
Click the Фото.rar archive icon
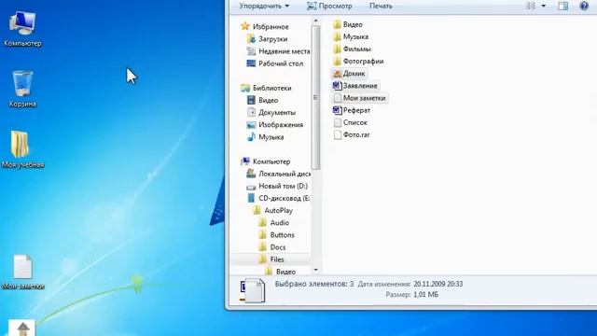338,134
